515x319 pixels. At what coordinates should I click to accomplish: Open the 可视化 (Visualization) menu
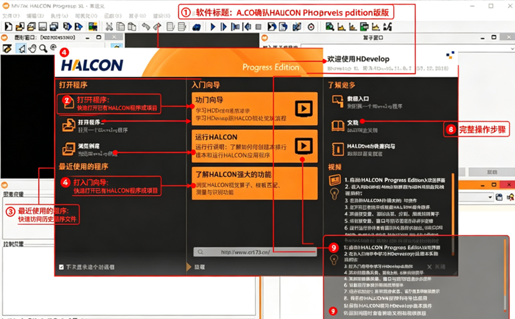click(x=86, y=16)
